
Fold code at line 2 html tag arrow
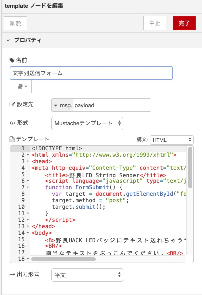coord(28,155)
